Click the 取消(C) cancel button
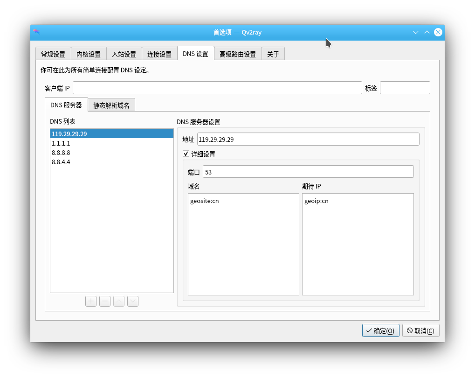The image size is (475, 378). coord(421,330)
